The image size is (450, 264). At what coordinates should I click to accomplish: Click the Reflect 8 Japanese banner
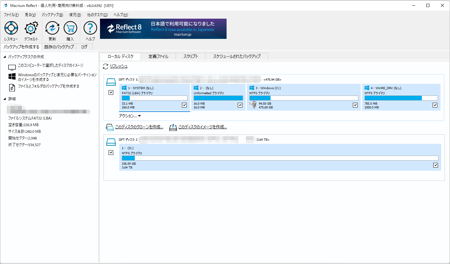coord(163,28)
